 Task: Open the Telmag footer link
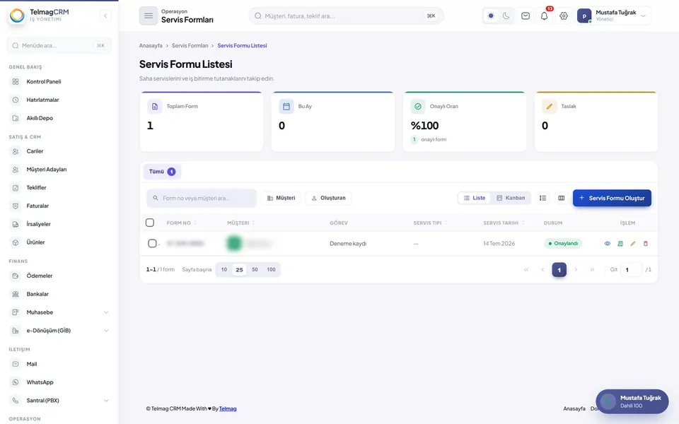[x=228, y=409]
